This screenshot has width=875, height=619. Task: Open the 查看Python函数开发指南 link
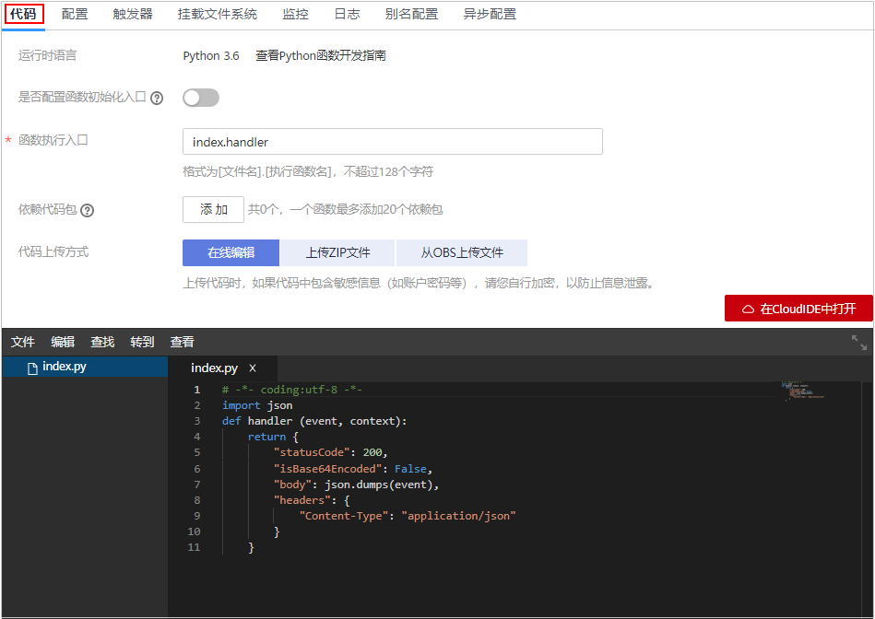[321, 56]
